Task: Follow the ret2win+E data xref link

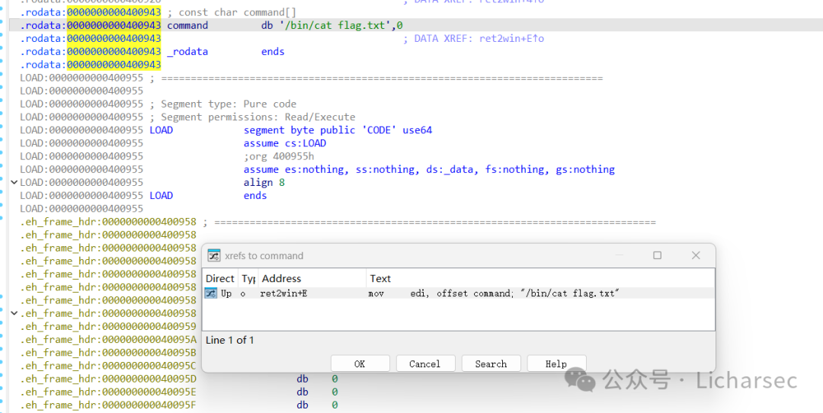Action: (512, 38)
